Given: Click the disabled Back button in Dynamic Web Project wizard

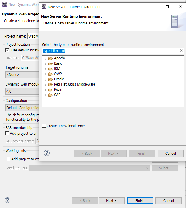Looking at the screenshot, I should (x=85, y=200).
